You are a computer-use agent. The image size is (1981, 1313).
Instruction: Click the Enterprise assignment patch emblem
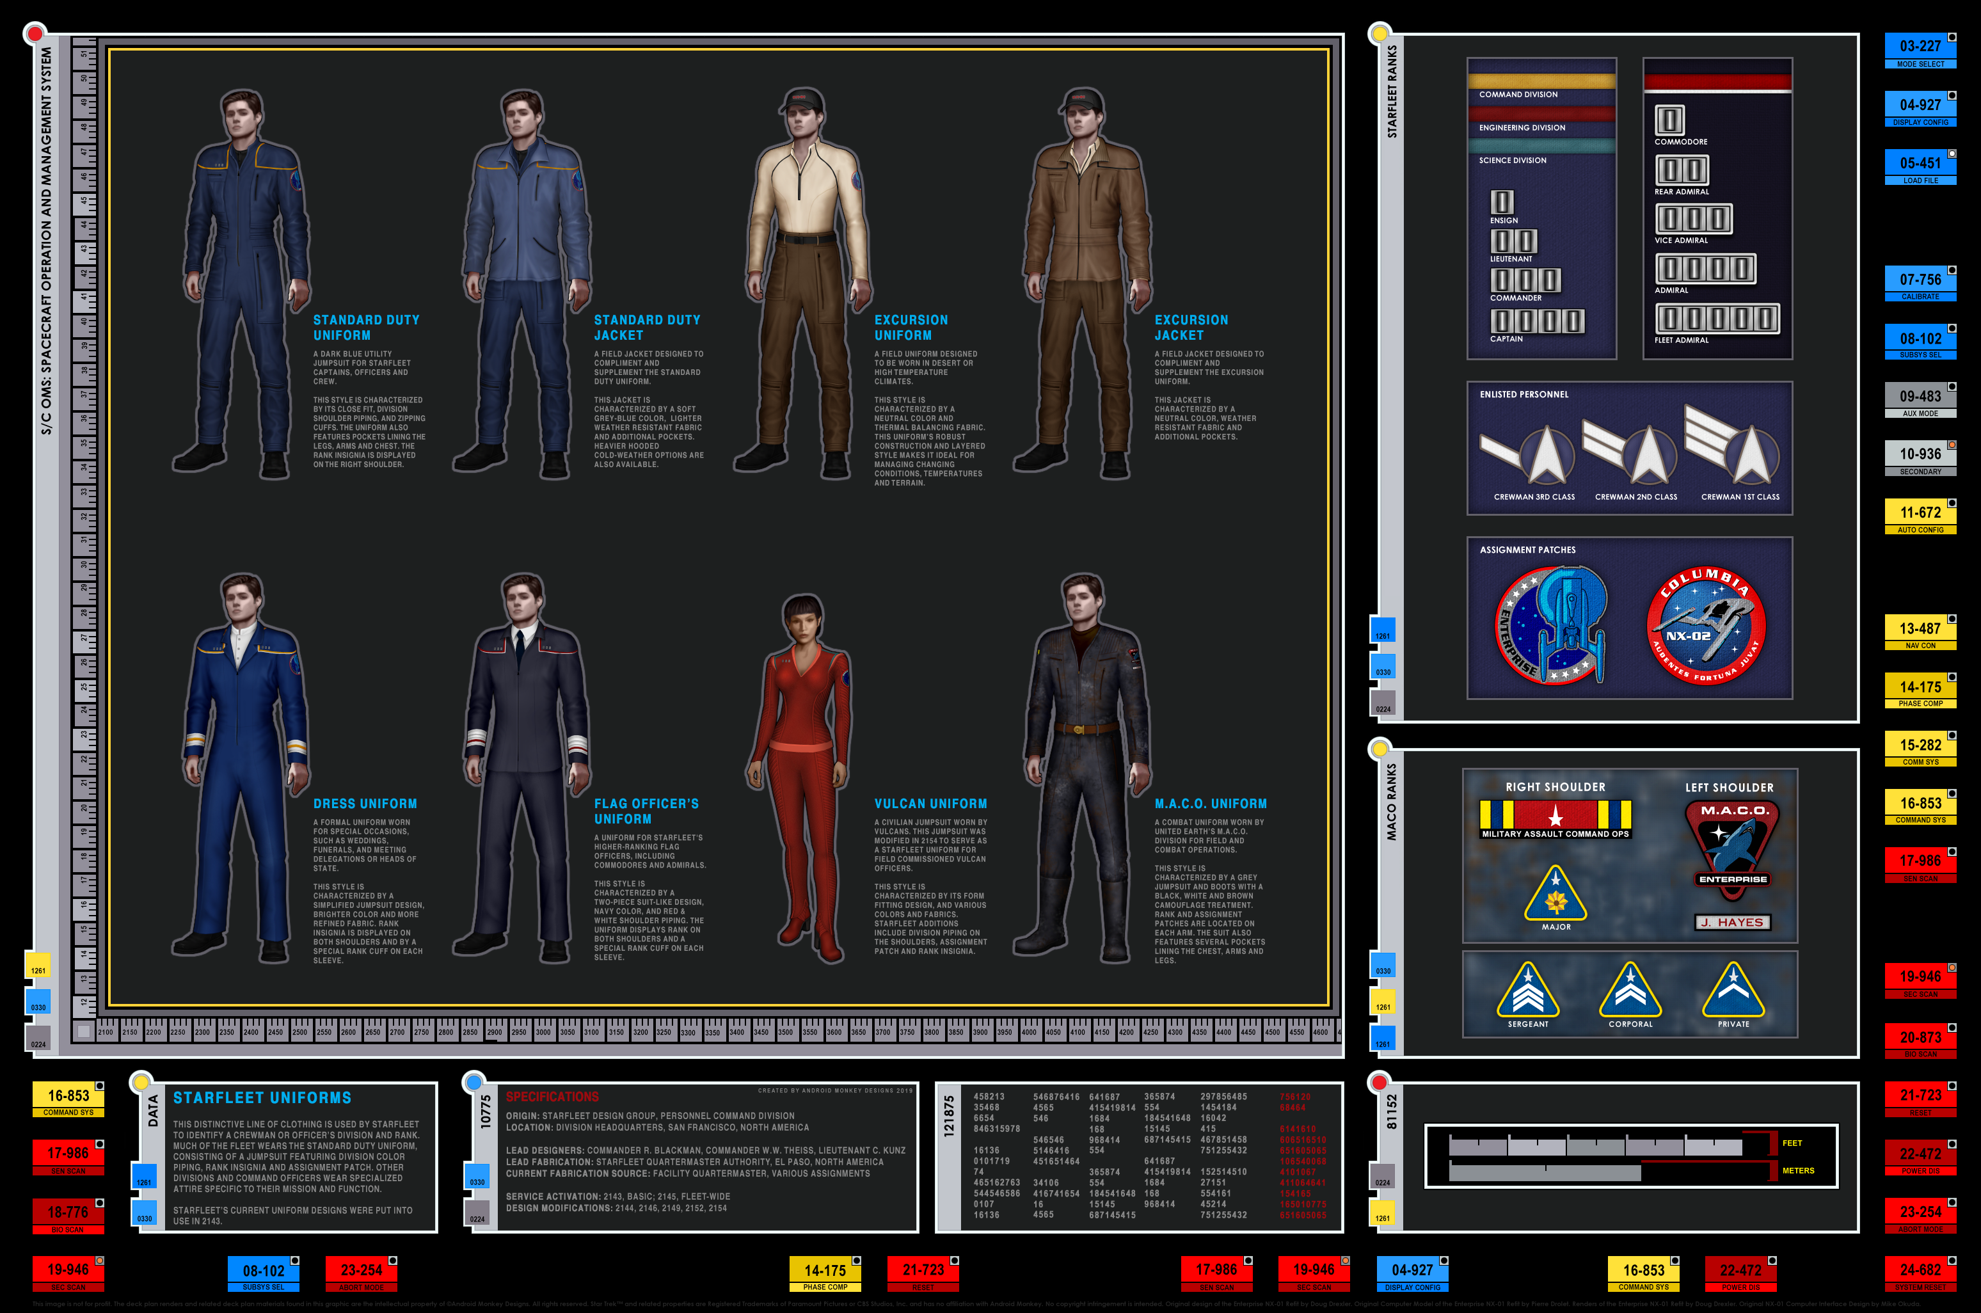[x=1552, y=625]
